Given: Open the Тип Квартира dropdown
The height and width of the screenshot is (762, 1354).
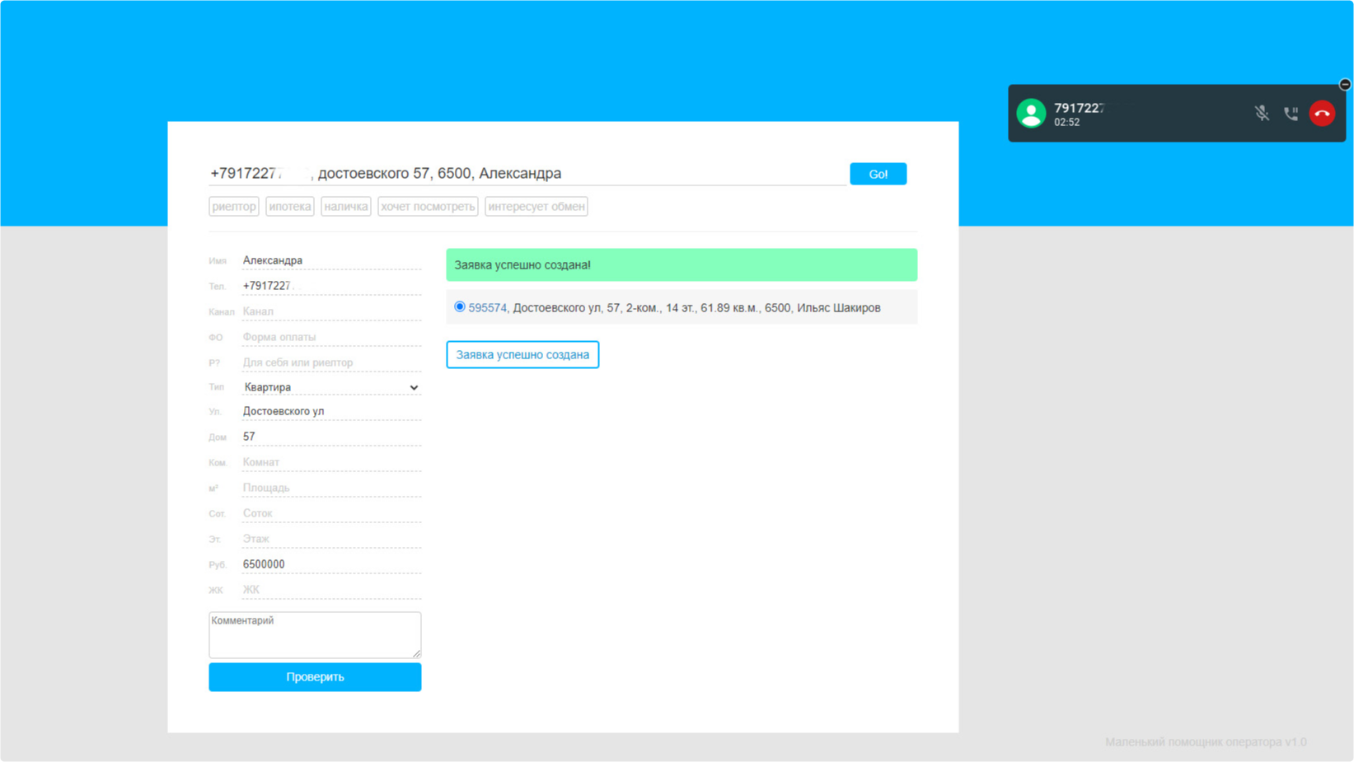Looking at the screenshot, I should coord(331,387).
